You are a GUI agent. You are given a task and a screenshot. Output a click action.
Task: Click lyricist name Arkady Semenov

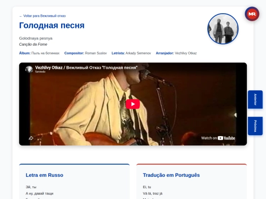click(x=138, y=53)
